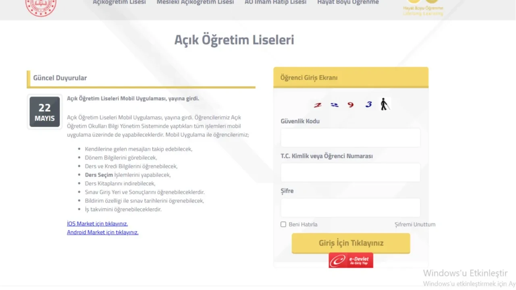Viewport: 516px width, 290px height.
Task: Click the Güncel Duyurular heading
Action: coord(60,78)
